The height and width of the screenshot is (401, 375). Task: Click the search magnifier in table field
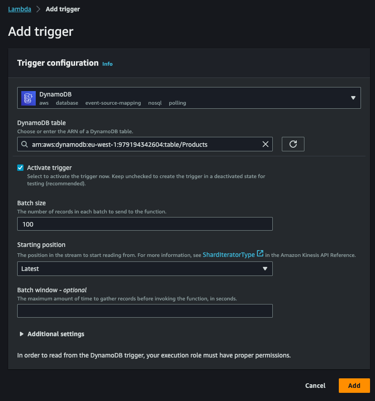(x=24, y=144)
